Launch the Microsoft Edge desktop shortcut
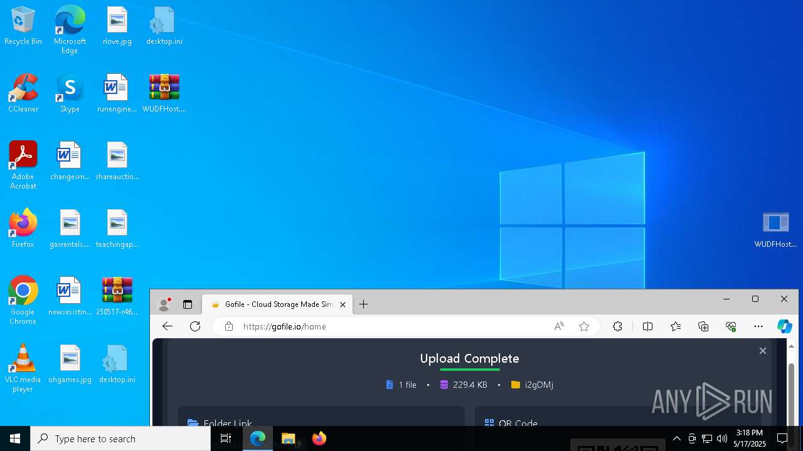 [x=70, y=29]
